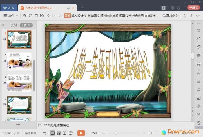Open the settings sliders icon in sidebar
This screenshot has width=203, height=137.
tap(198, 55)
